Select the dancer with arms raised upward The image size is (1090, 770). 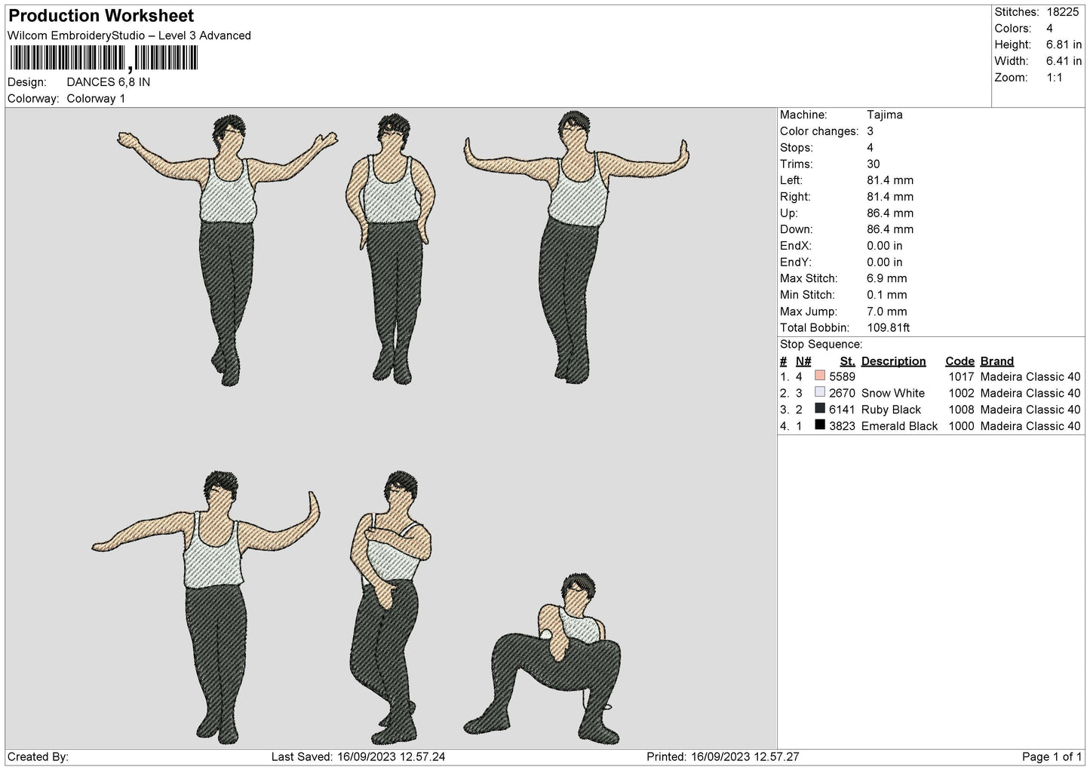[x=227, y=249]
